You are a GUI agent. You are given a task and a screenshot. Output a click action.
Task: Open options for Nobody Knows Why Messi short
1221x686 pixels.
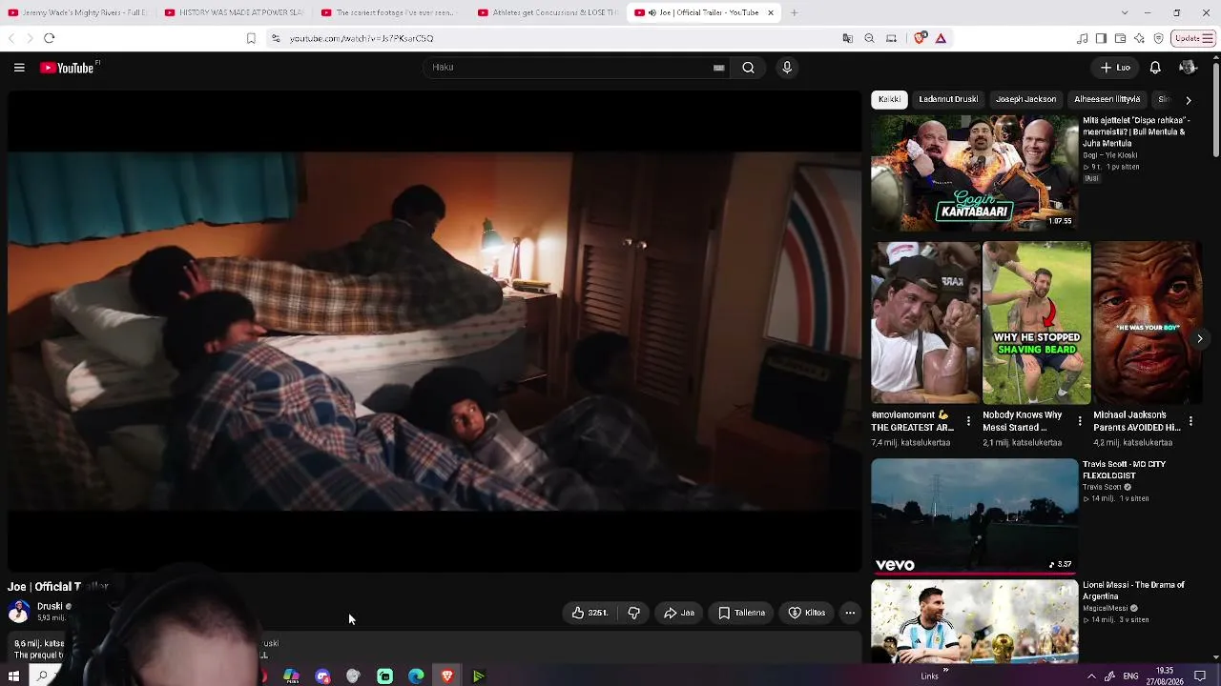click(x=1080, y=420)
